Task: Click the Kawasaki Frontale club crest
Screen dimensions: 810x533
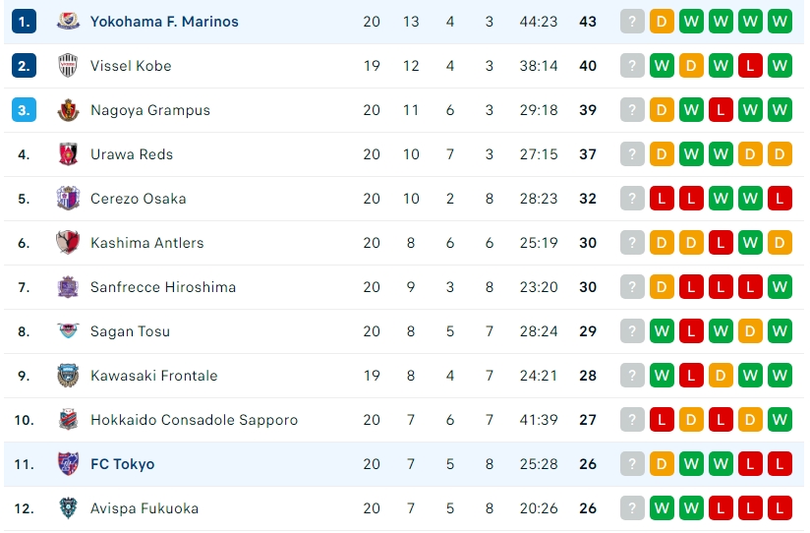Action: pyautogui.click(x=68, y=376)
